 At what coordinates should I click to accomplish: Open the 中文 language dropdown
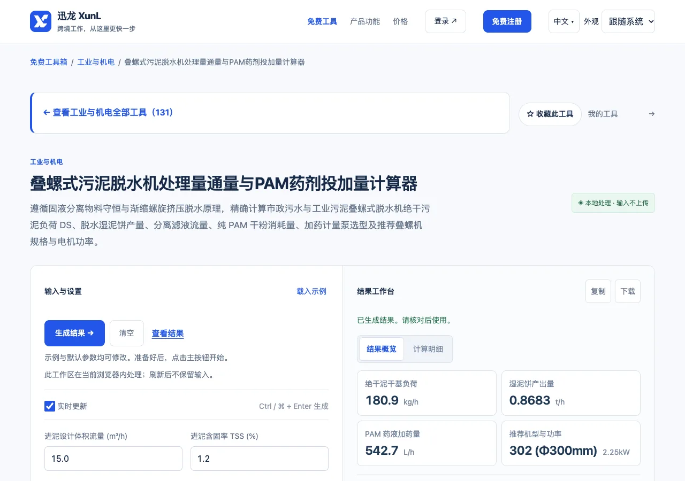[x=564, y=21]
